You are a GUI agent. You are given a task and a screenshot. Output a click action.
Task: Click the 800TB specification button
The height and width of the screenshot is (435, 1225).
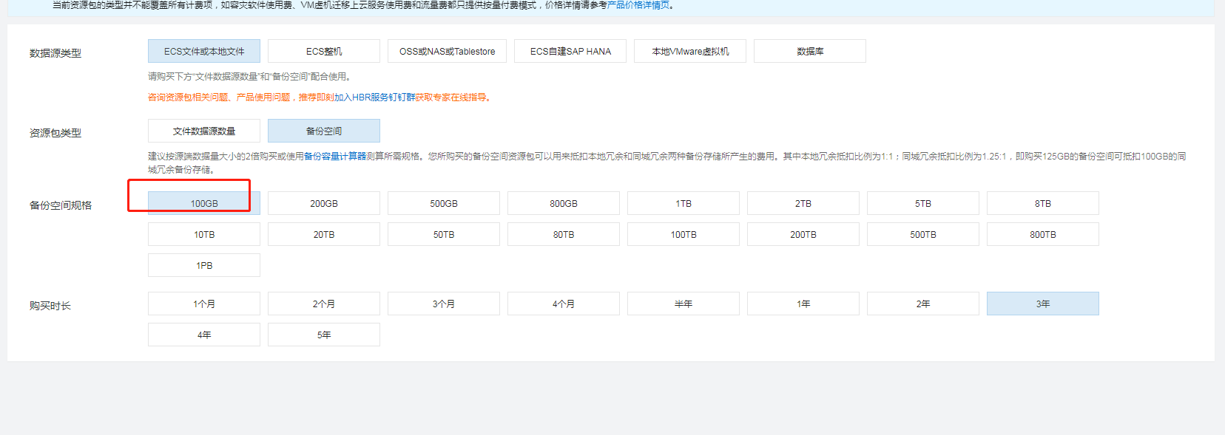pos(1043,234)
